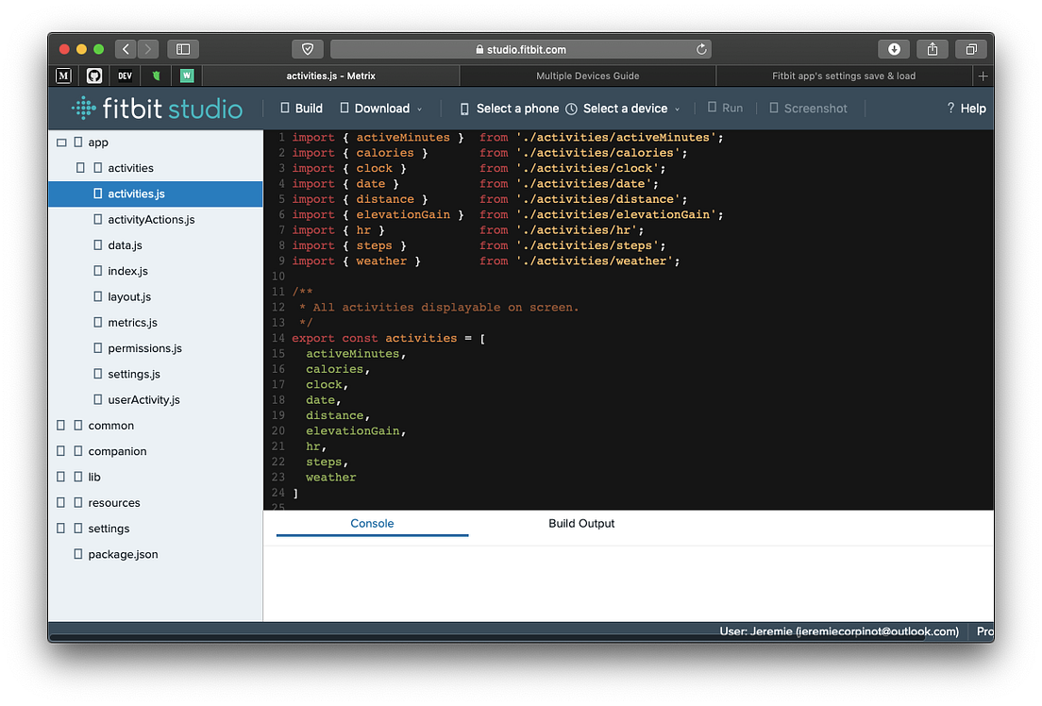Place cursor on the export const activities line
This screenshot has height=706, width=1042.
[389, 339]
